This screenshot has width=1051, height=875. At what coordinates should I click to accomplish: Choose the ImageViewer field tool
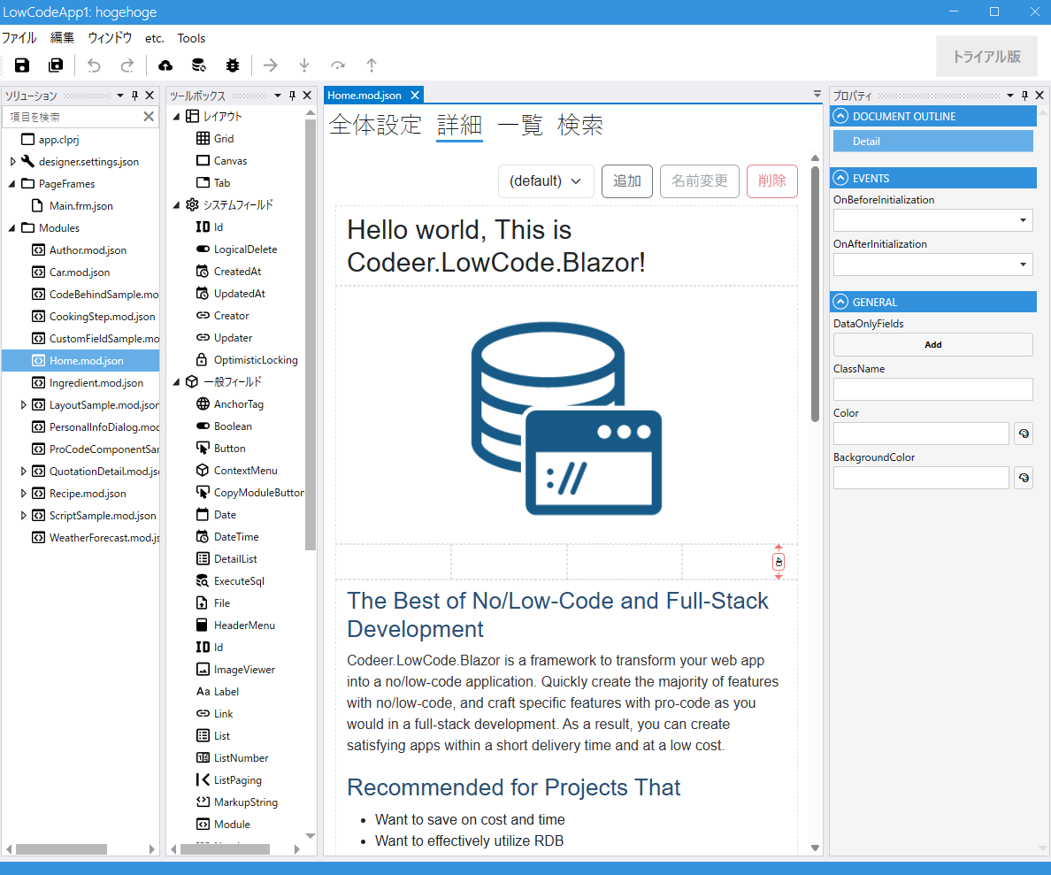pos(235,669)
